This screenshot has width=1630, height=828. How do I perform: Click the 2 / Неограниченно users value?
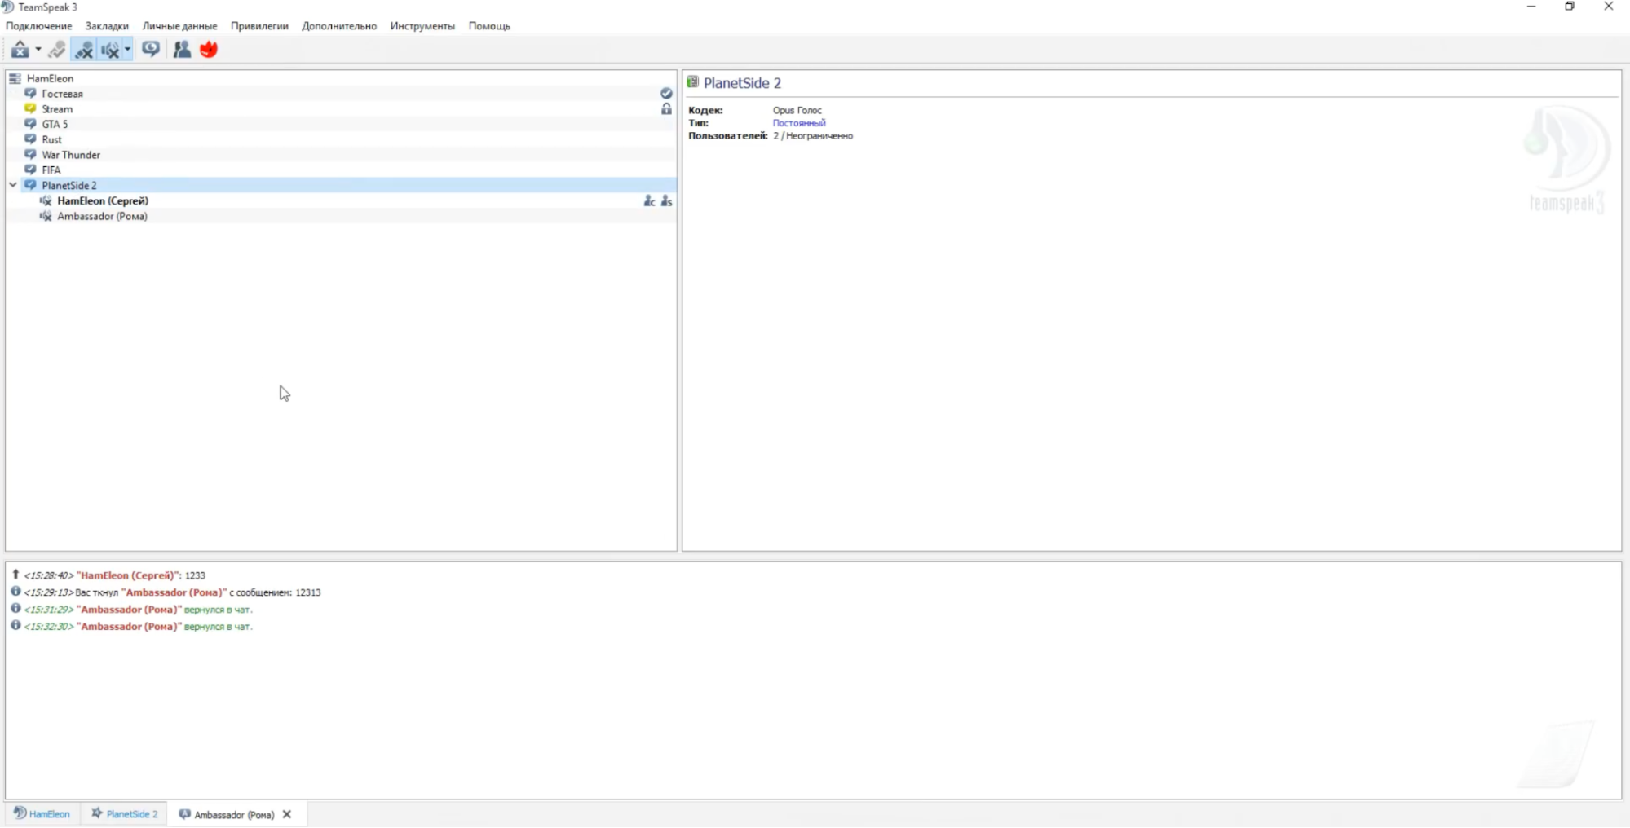(x=813, y=136)
